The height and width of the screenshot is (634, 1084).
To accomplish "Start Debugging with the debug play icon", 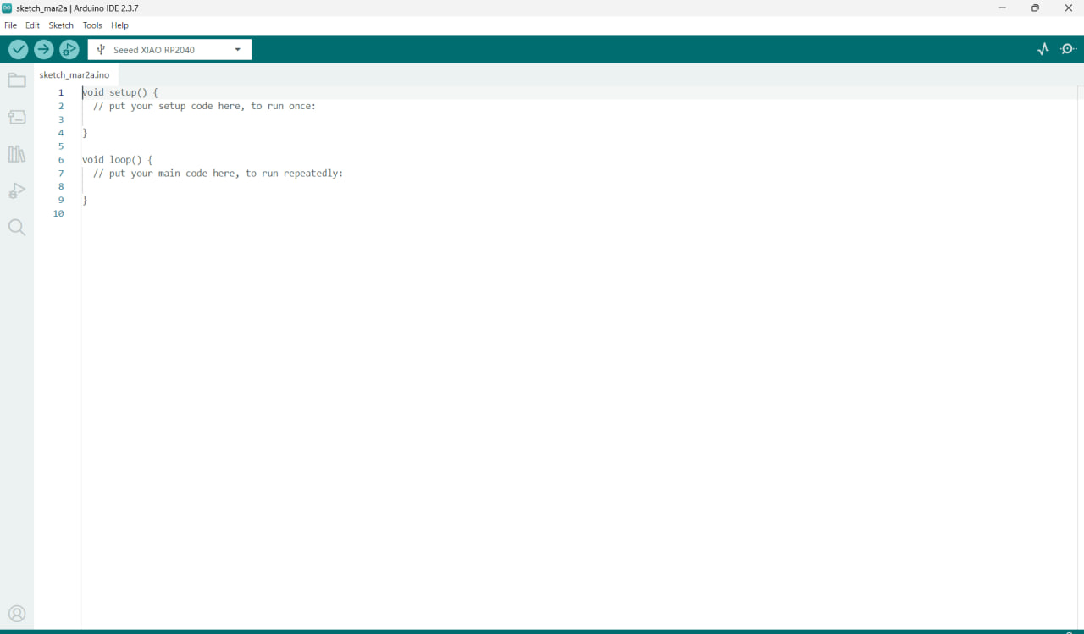I will 69,50.
